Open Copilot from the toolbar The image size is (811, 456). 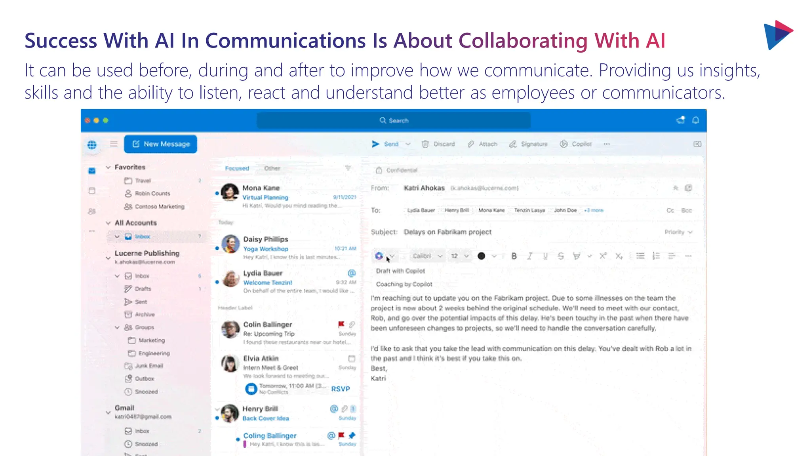tap(576, 144)
